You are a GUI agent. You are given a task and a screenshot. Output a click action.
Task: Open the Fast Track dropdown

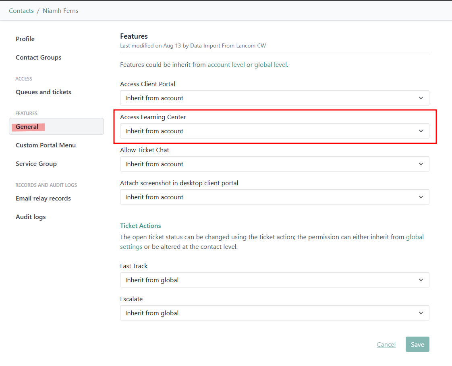[x=274, y=280]
